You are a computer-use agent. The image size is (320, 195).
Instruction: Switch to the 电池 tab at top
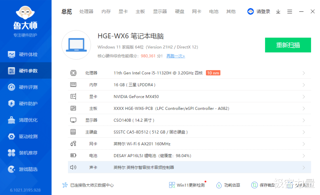pos(214,12)
